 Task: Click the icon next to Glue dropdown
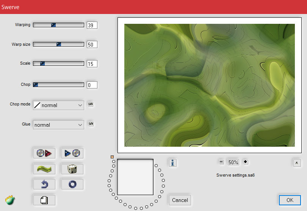[x=91, y=124]
